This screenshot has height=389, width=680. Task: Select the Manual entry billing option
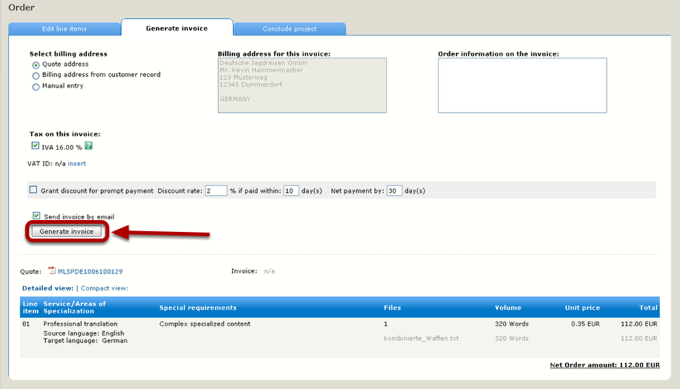click(x=36, y=87)
